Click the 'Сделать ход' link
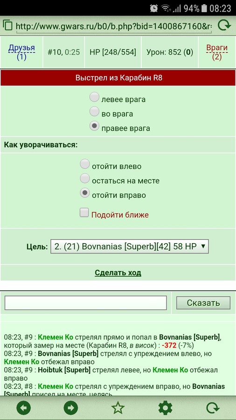This screenshot has width=236, height=420. [x=118, y=273]
